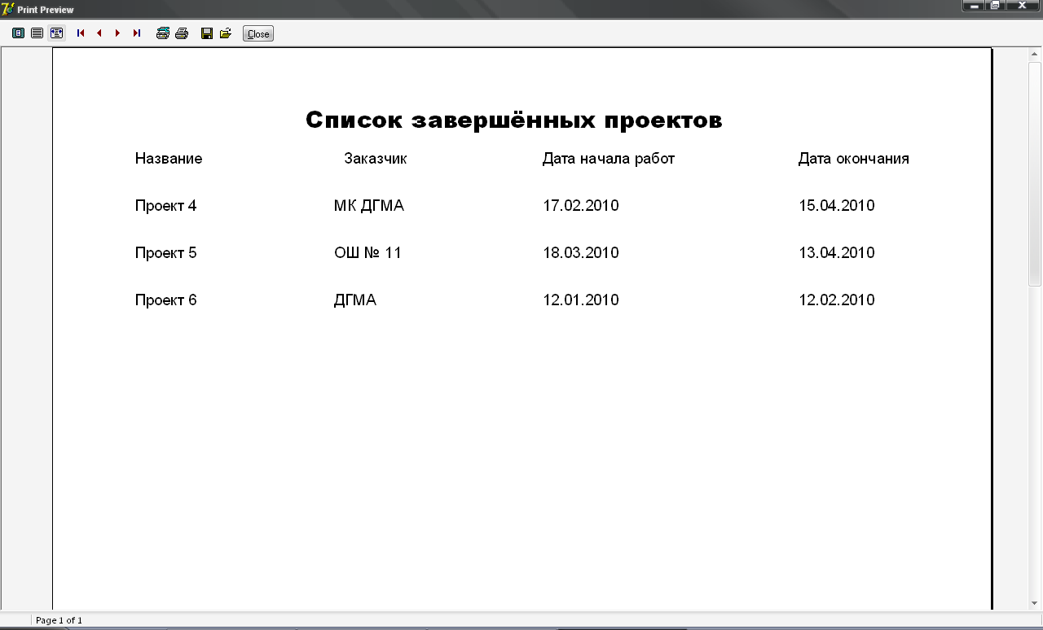Screen dimensions: 1043x630
Task: Click the "Page 1 of 1" status text
Action: point(59,620)
